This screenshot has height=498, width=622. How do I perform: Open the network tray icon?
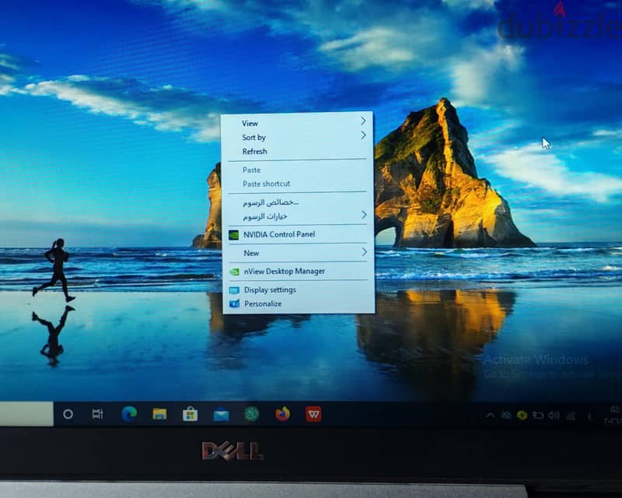[x=571, y=416]
